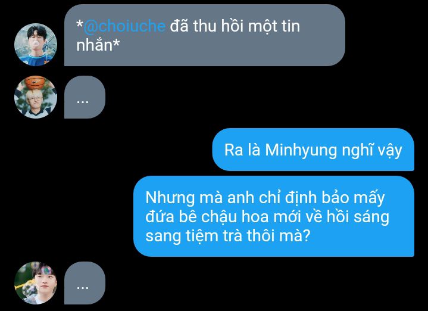Viewport: 428px width, 311px height.
Task: Select the recalled message bubble 'đã thu hồi một tin nhắn'
Action: click(x=204, y=35)
